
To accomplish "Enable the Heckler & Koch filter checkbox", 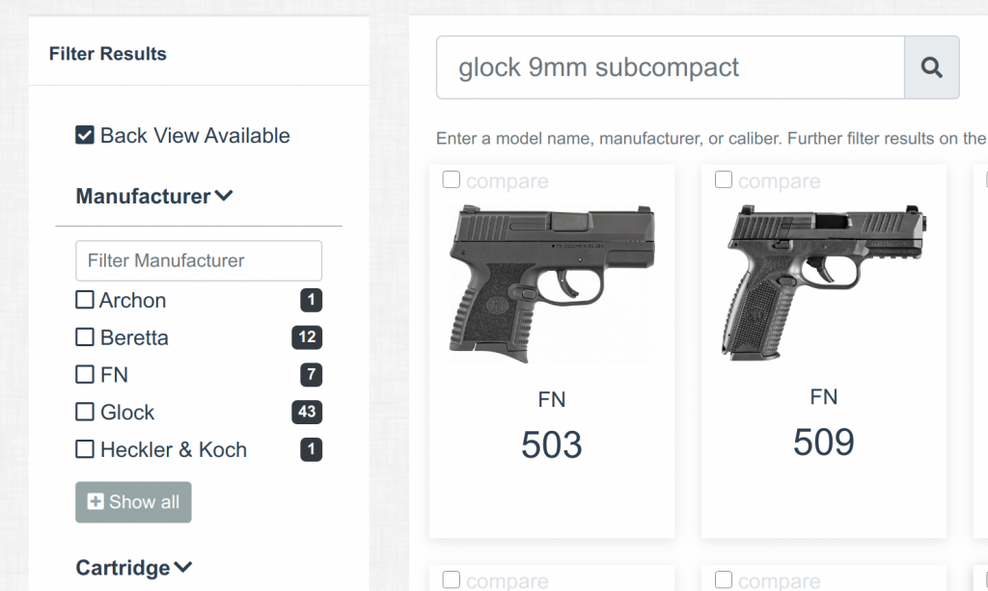I will 85,449.
